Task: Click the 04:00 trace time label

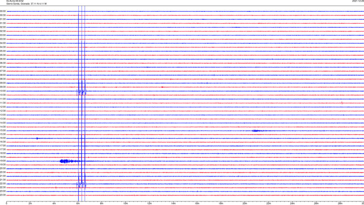Action: (3, 43)
